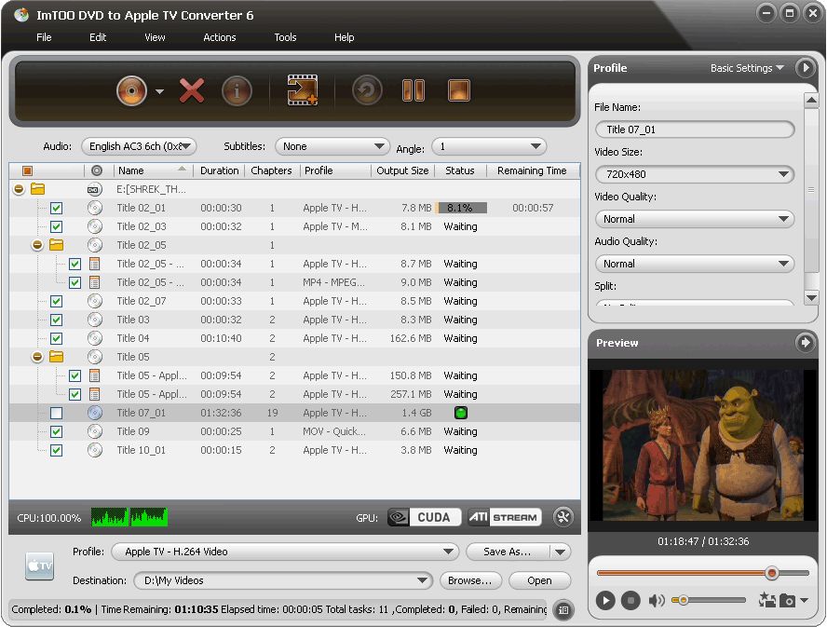Collapse the Title 02_05 folder

click(x=37, y=245)
